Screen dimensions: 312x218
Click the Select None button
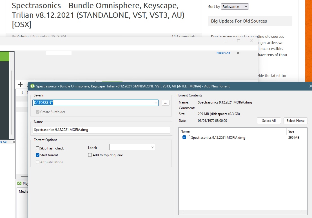tap(295, 121)
